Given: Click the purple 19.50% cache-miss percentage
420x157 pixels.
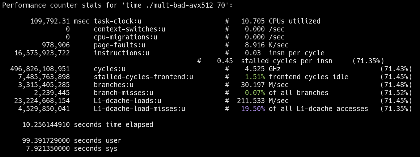Looking at the screenshot, I should click(x=253, y=109).
